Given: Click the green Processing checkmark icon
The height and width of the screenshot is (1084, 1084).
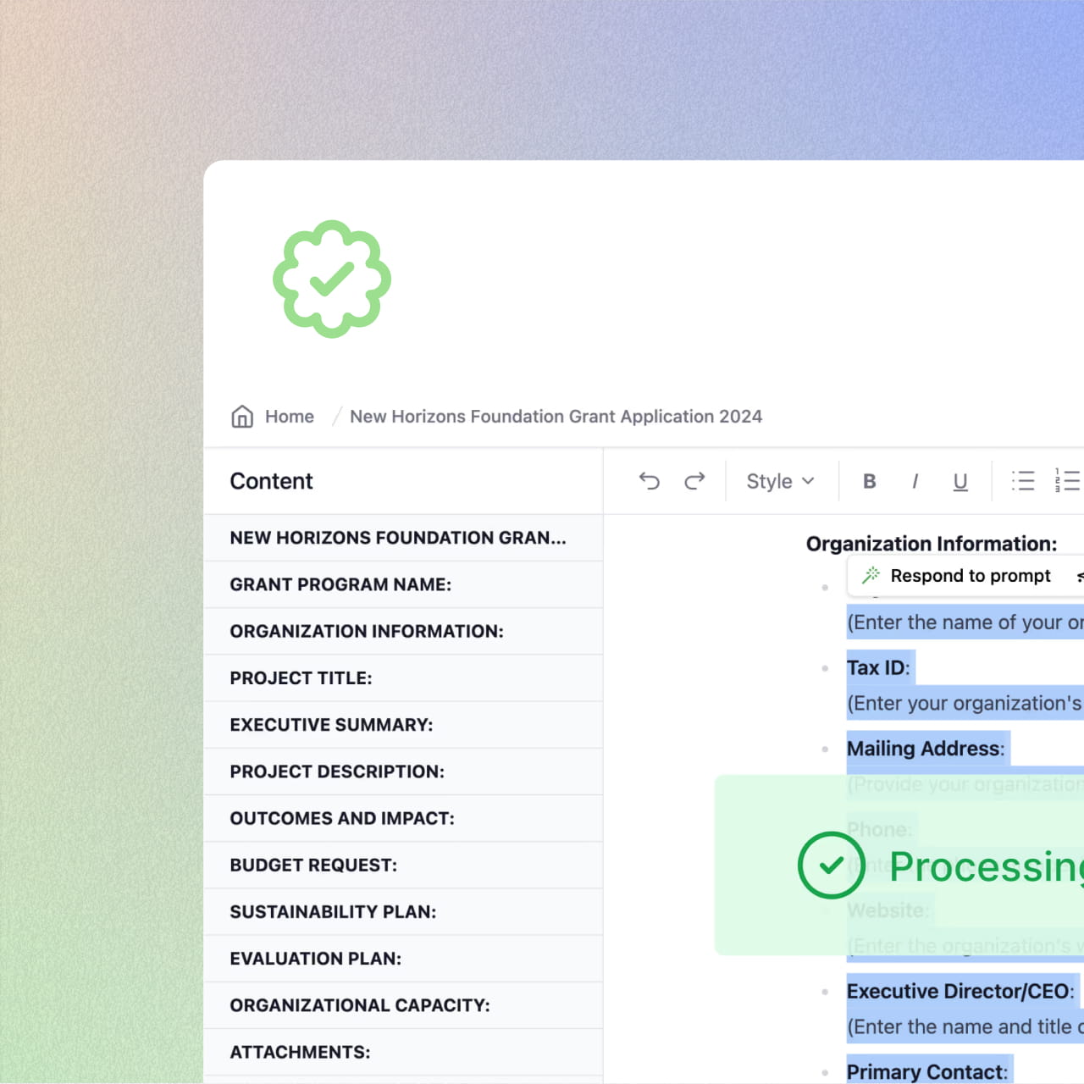Looking at the screenshot, I should click(x=832, y=866).
